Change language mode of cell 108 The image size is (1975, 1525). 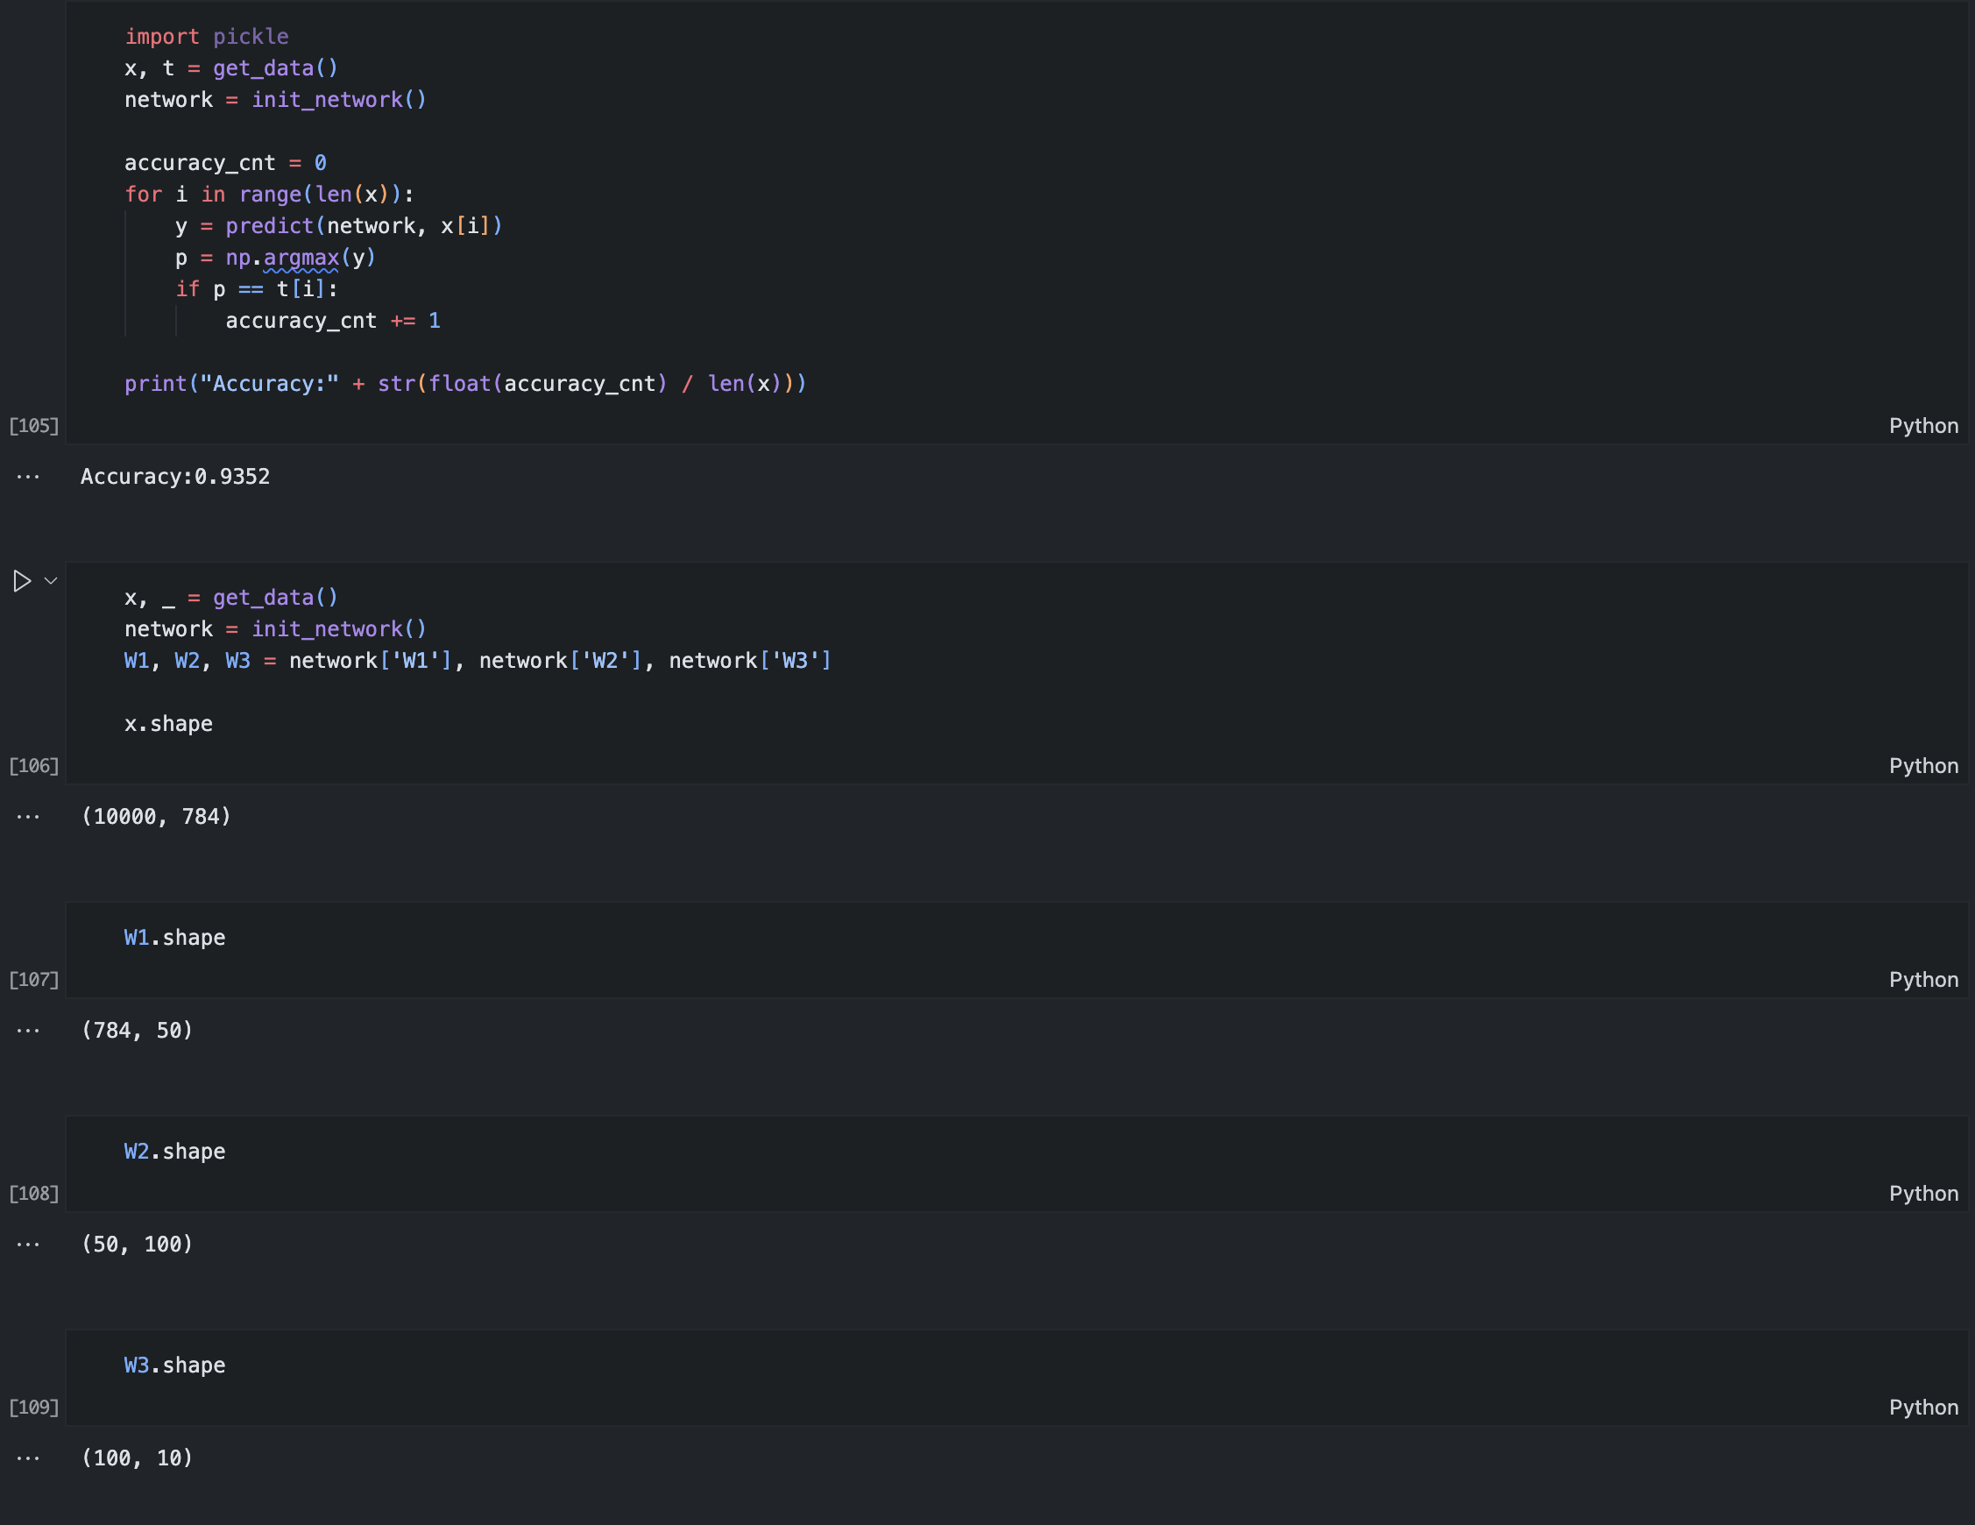click(1922, 1194)
